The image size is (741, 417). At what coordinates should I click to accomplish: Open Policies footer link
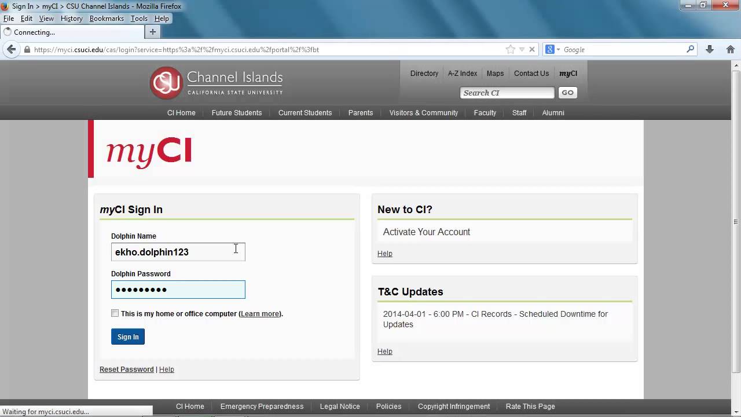[x=388, y=407]
